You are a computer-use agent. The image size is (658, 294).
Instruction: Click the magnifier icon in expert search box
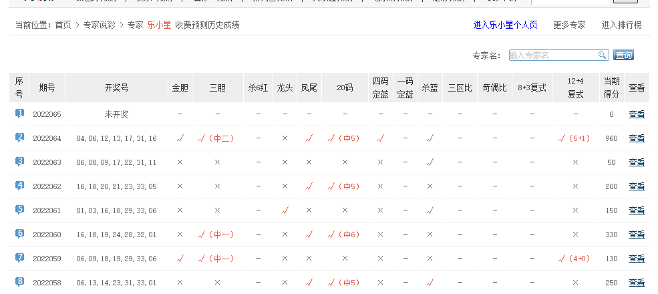click(602, 55)
